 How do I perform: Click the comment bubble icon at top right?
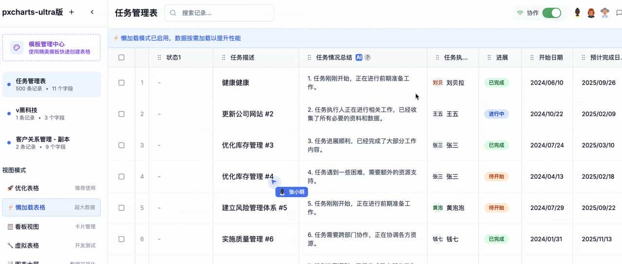[619, 13]
